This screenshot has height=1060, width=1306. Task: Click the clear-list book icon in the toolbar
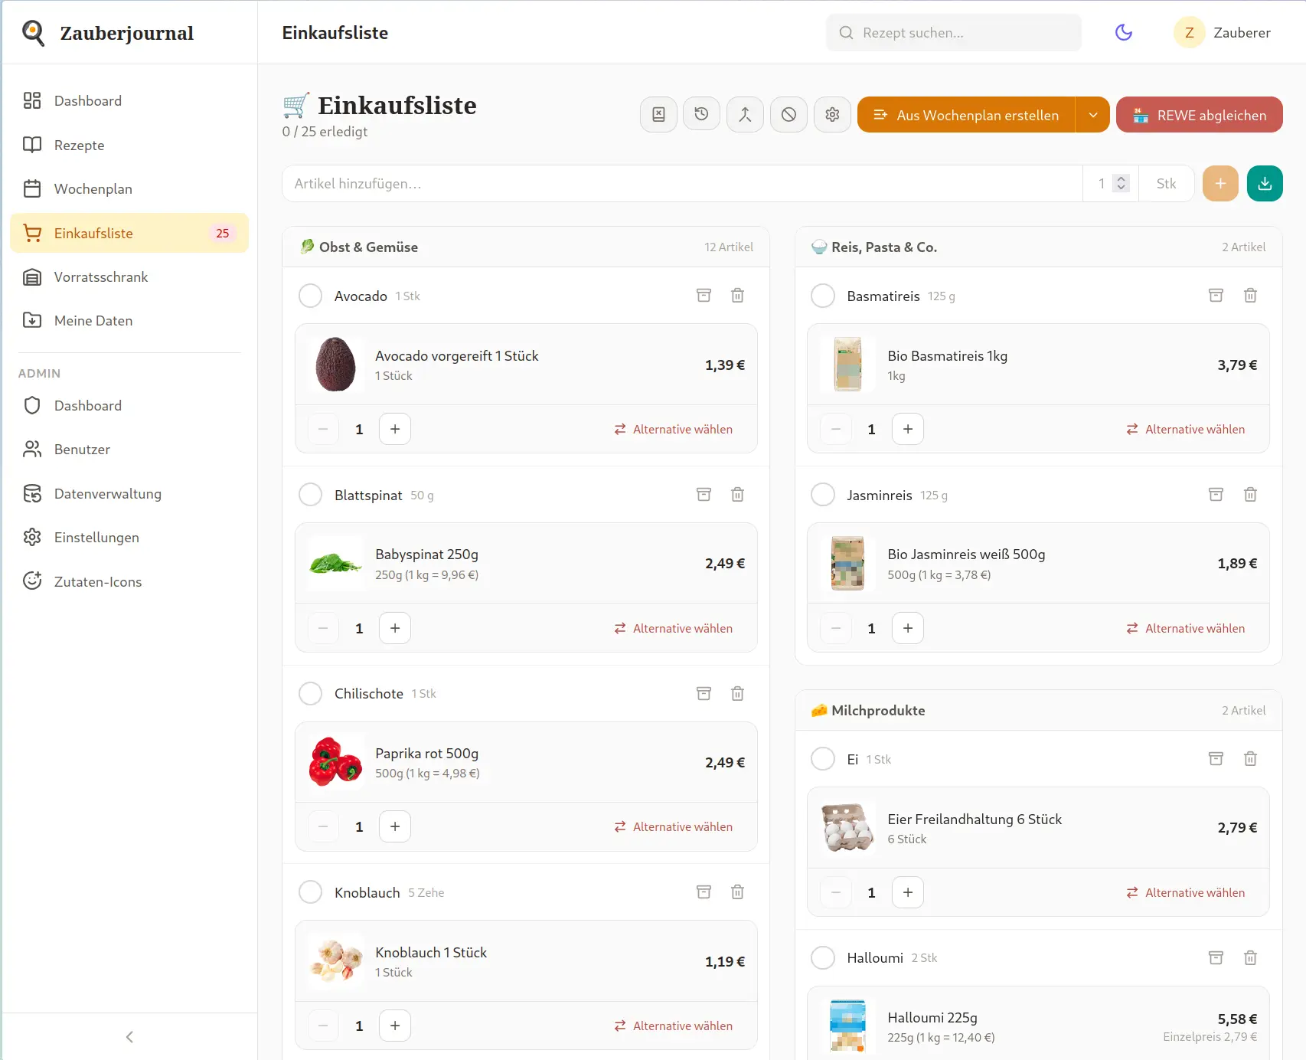pyautogui.click(x=658, y=114)
